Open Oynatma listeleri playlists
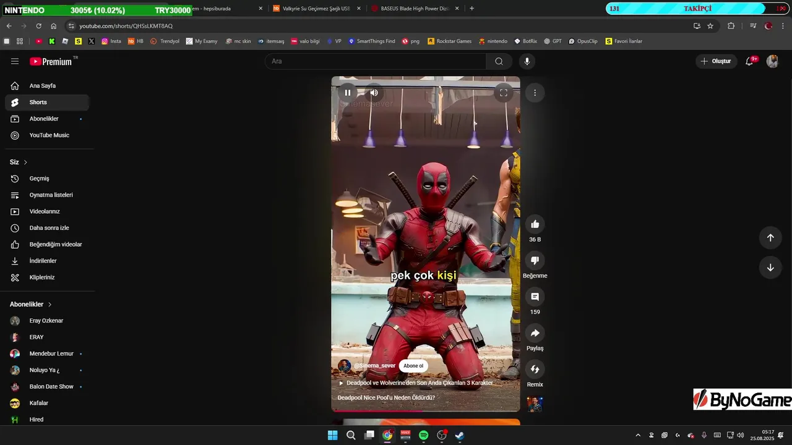The height and width of the screenshot is (445, 792). click(47, 195)
